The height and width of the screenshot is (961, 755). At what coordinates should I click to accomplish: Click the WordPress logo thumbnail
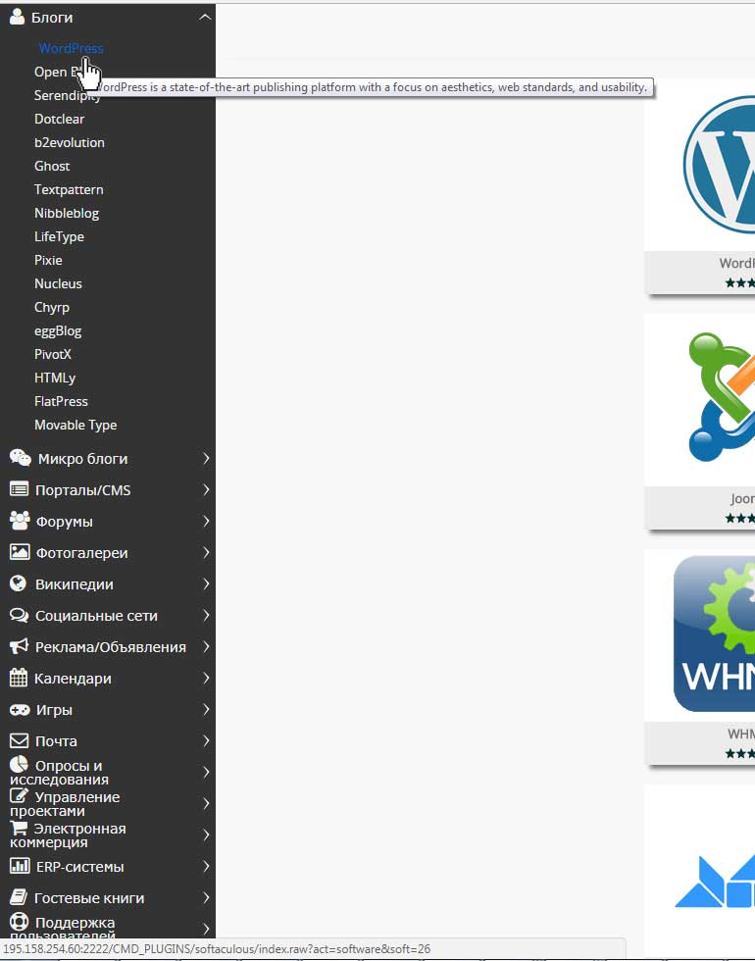pos(718,165)
